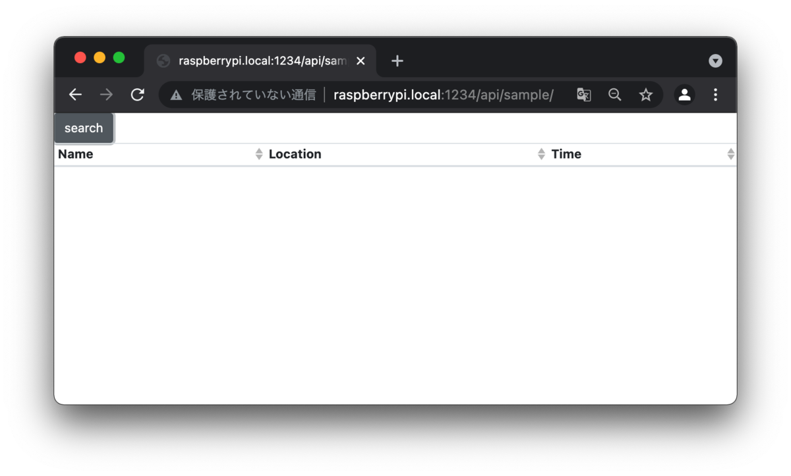Click the URL text in address bar
Screen dimensions: 791x476
pyautogui.click(x=444, y=95)
